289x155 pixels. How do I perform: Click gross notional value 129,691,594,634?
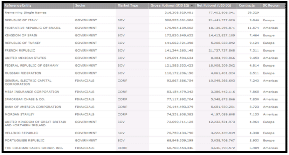click(x=179, y=58)
